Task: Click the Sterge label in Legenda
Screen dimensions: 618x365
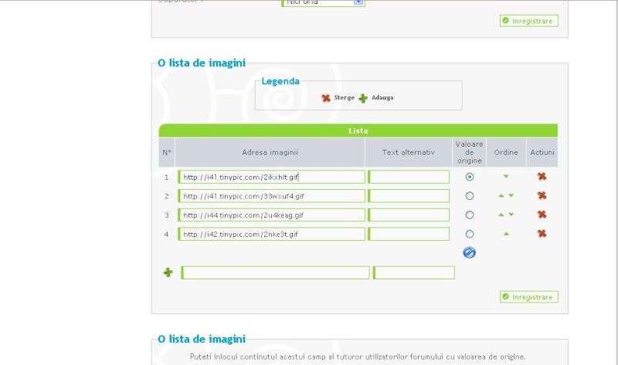Action: pos(344,98)
